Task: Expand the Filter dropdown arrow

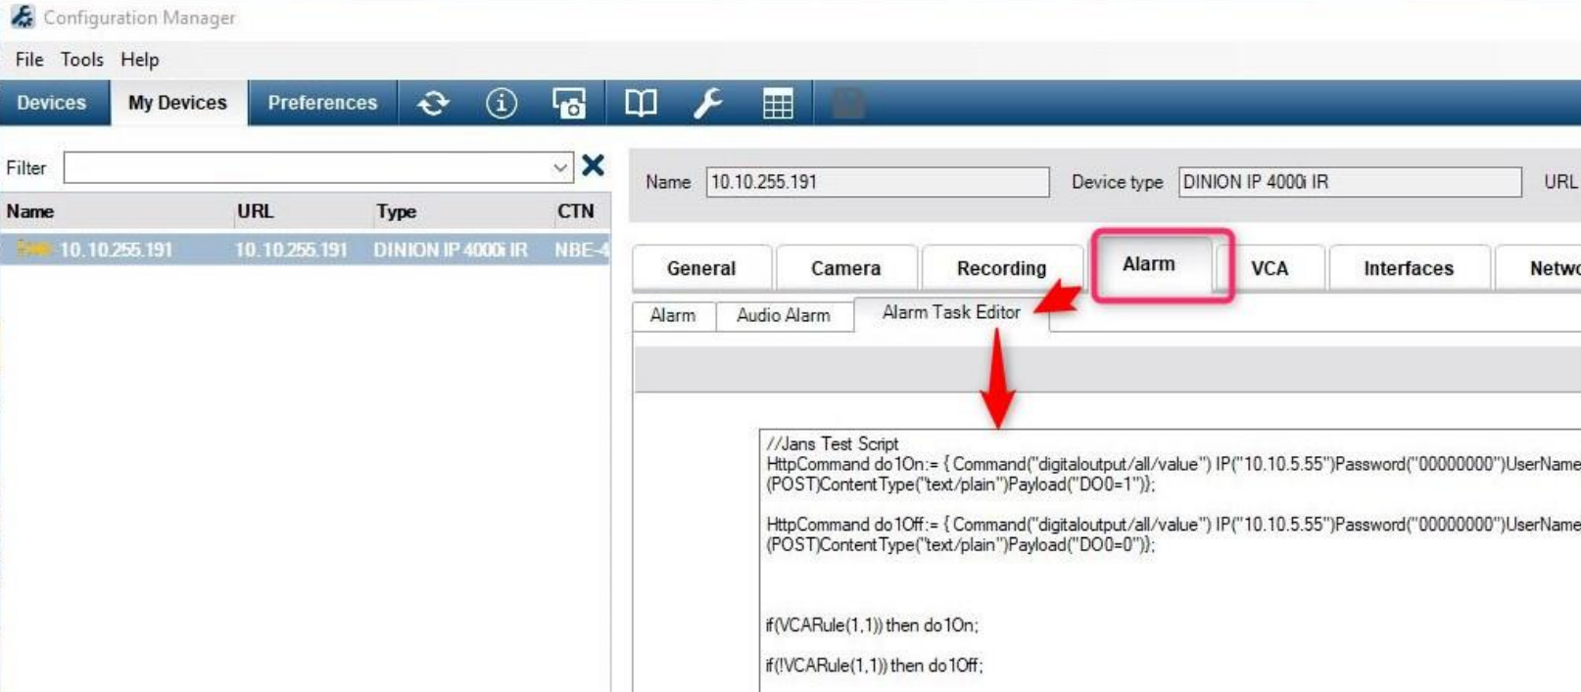Action: [x=560, y=167]
